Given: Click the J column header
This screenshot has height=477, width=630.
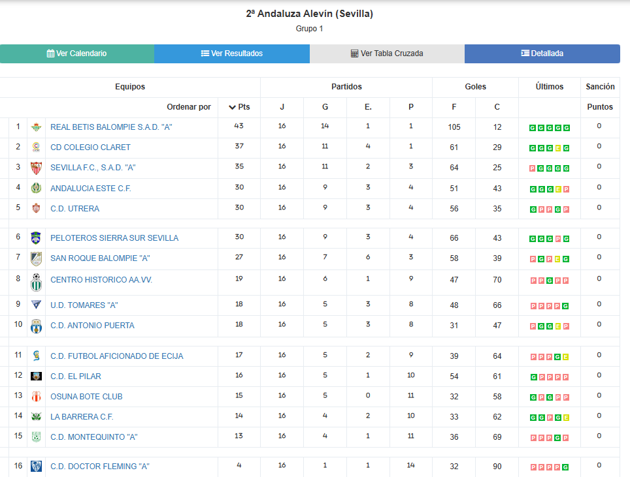Looking at the screenshot, I should [x=282, y=107].
